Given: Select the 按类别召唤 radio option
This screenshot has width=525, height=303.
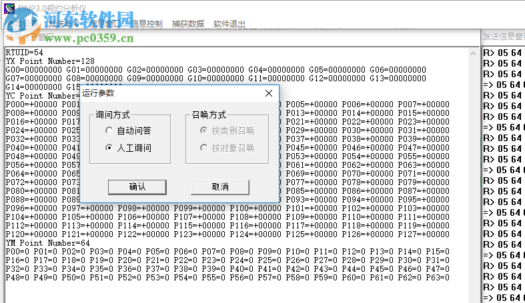Looking at the screenshot, I should click(x=203, y=131).
